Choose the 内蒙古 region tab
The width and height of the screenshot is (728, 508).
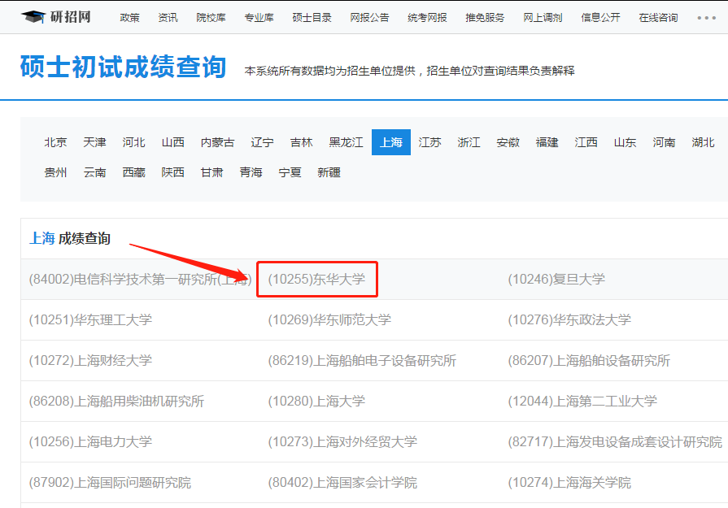pos(217,142)
